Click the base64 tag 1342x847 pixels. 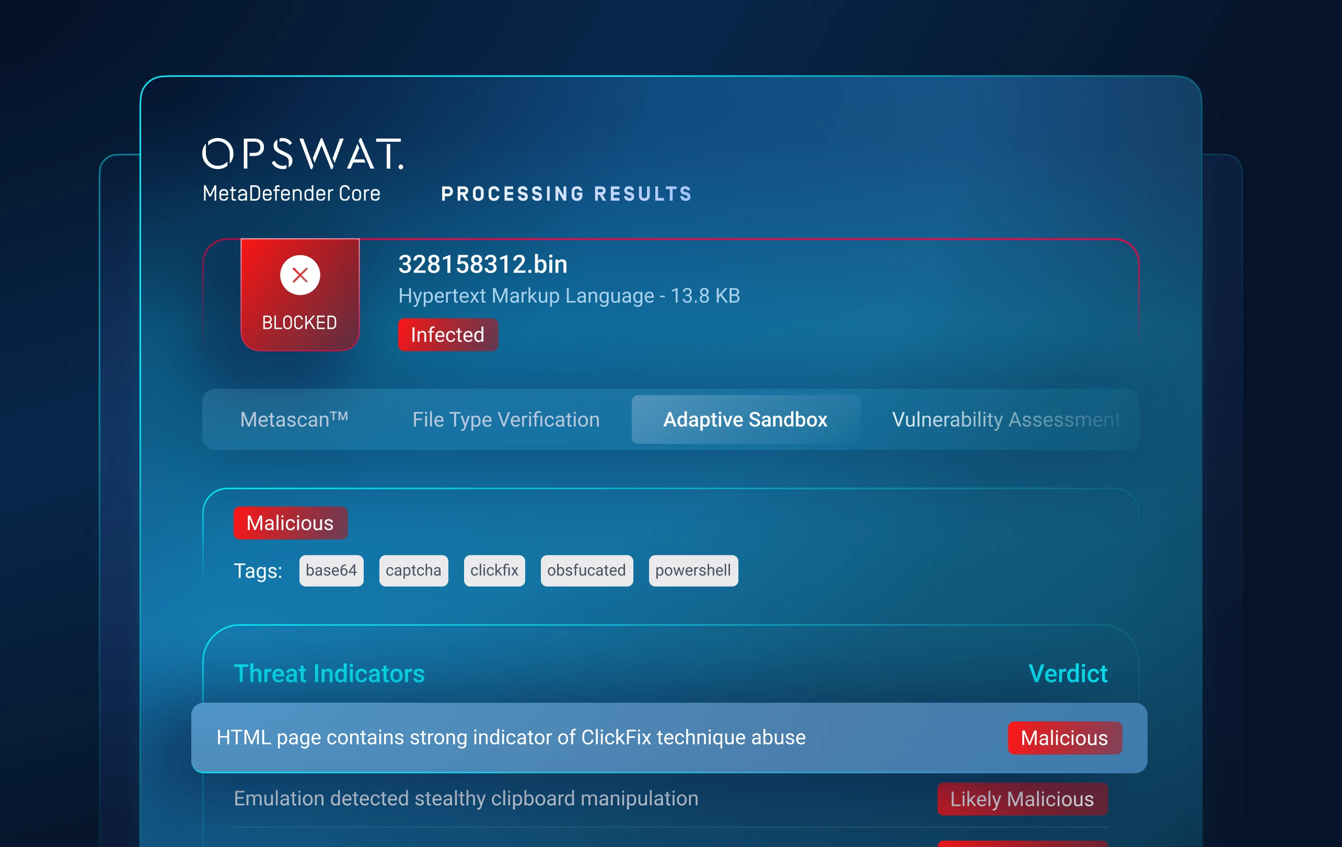pos(331,570)
